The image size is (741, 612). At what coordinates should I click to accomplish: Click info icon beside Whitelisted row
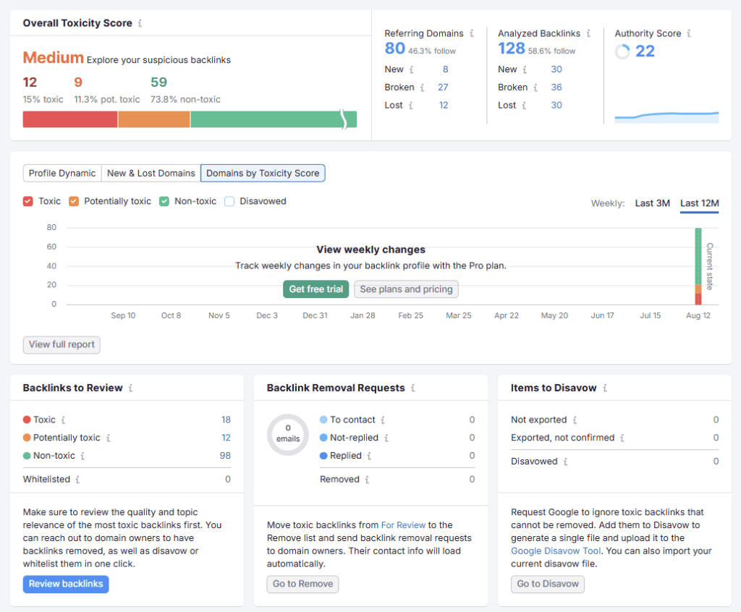78,479
